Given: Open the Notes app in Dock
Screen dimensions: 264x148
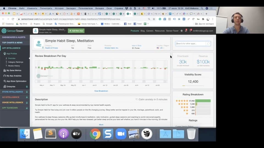Looking at the screenshot, I should [x=38, y=134].
